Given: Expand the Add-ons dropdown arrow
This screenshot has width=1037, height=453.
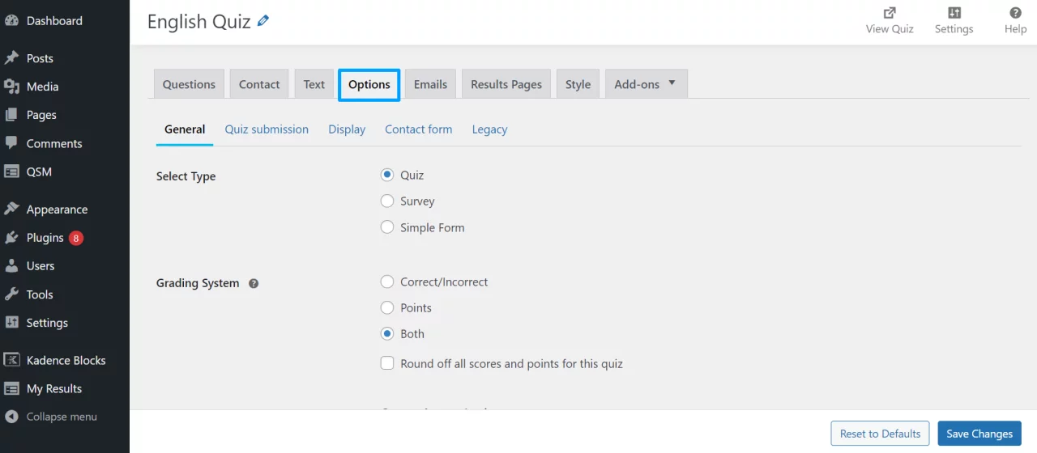Looking at the screenshot, I should (672, 83).
